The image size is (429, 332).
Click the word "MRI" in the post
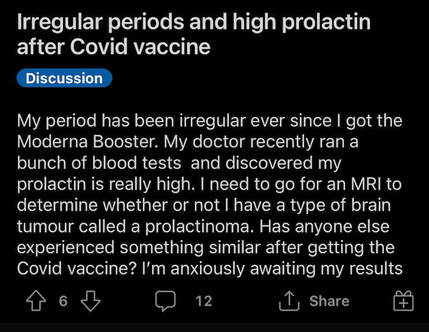pyautogui.click(x=366, y=184)
